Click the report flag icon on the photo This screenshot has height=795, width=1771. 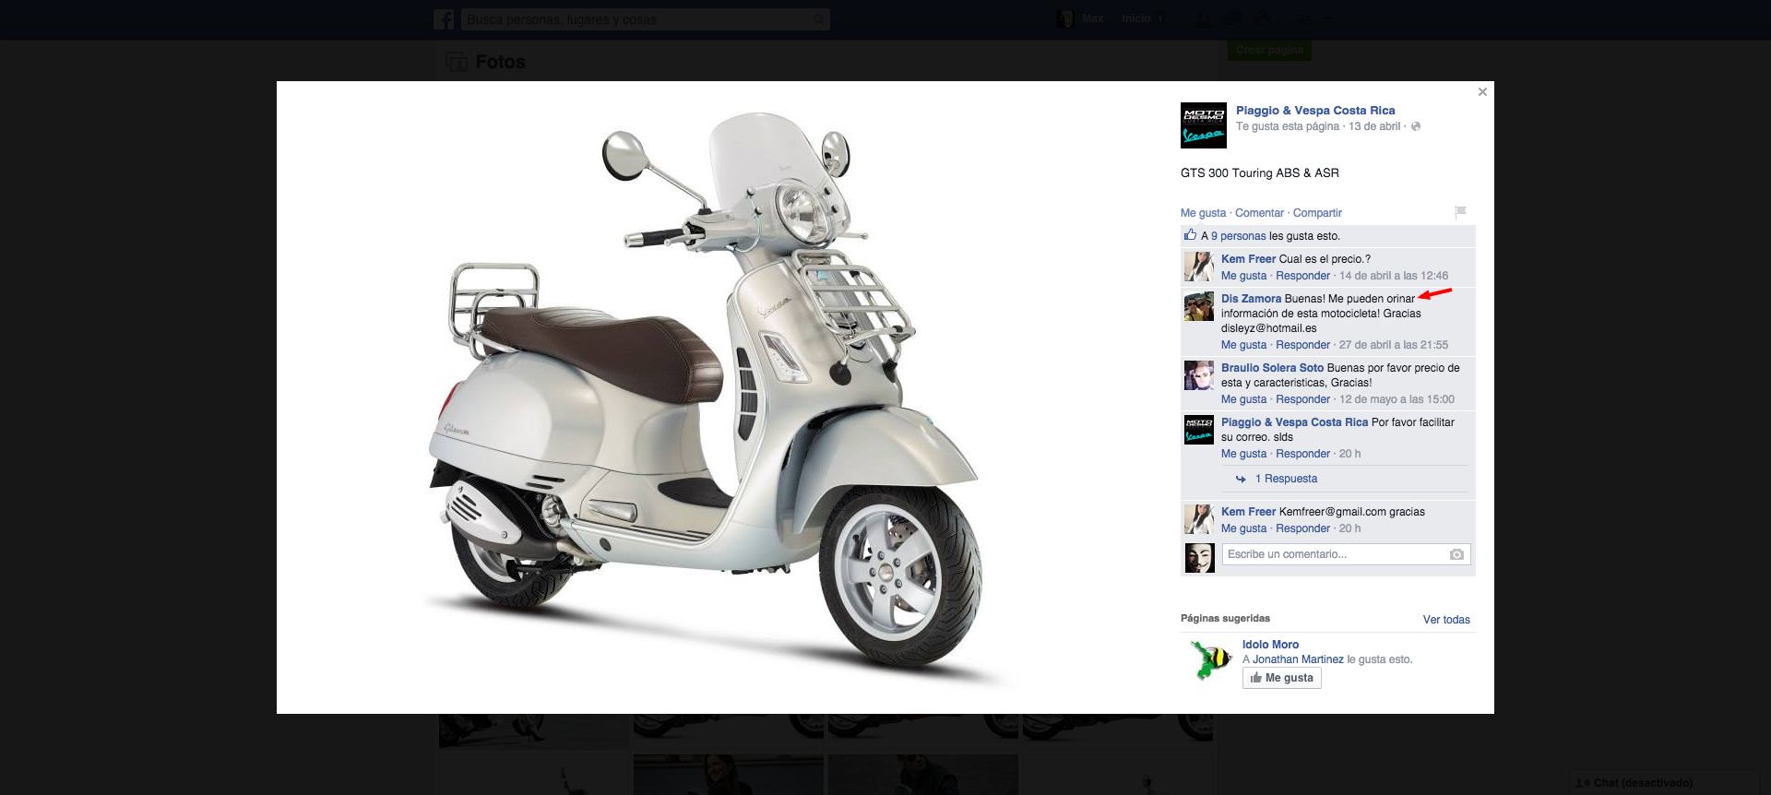pos(1460,212)
